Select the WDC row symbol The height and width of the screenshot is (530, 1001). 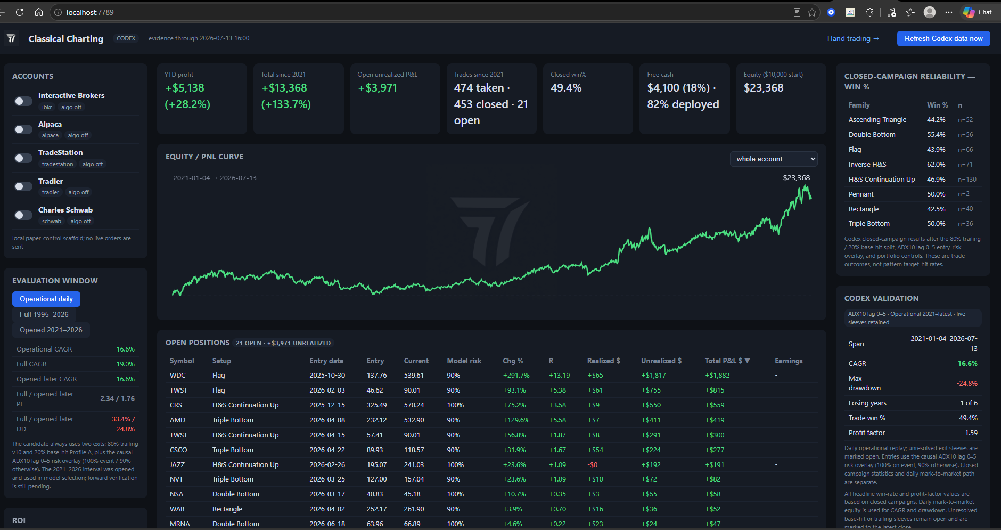point(178,376)
